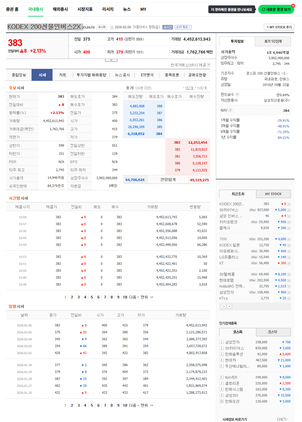This screenshot has width=302, height=422.
Task: Remove 웹케시 from recently viewed list
Action: click(x=289, y=228)
